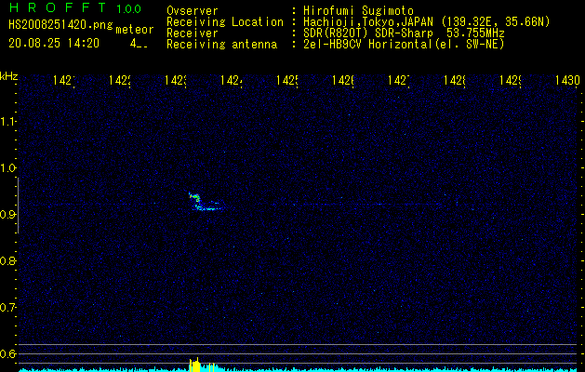Click the bright meteor echo in spectrogram

[204, 203]
